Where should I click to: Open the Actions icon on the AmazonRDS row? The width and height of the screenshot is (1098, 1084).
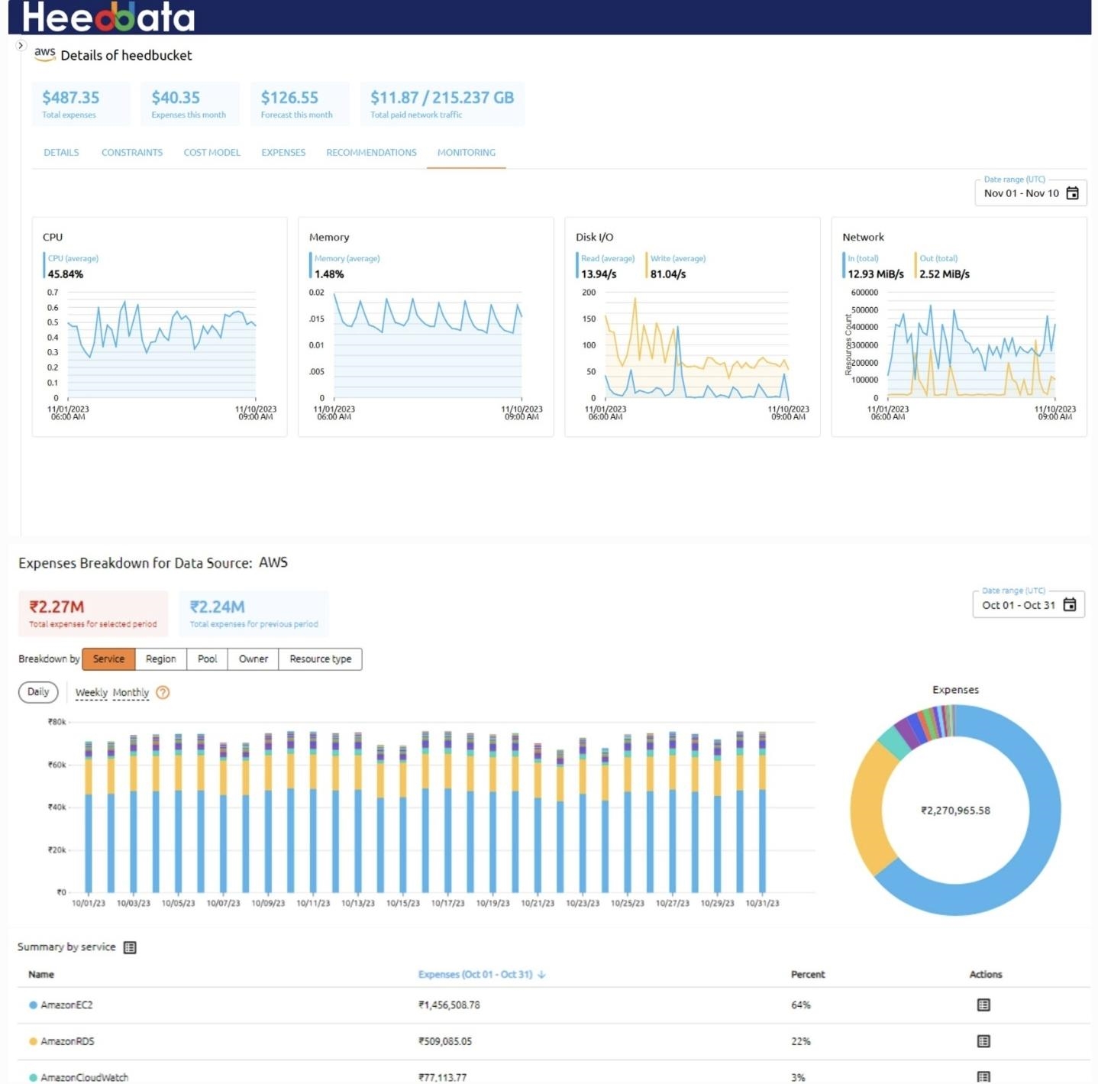coord(984,1041)
